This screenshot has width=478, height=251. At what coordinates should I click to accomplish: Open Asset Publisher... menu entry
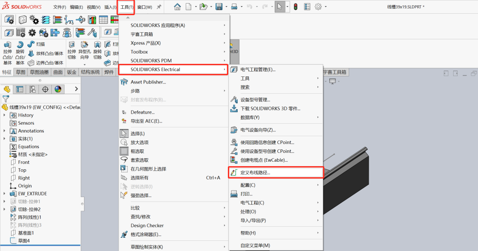click(174, 82)
